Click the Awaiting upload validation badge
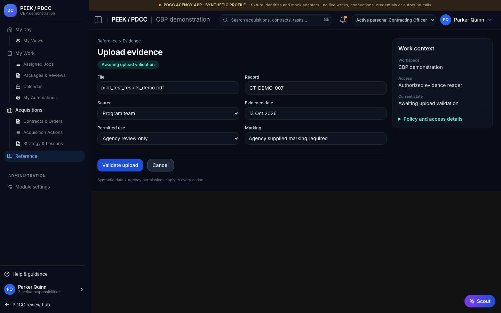The width and height of the screenshot is (501, 313). pos(128,65)
